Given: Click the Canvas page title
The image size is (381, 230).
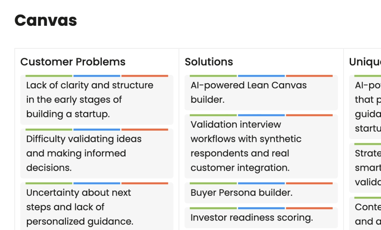Looking at the screenshot, I should tap(46, 20).
